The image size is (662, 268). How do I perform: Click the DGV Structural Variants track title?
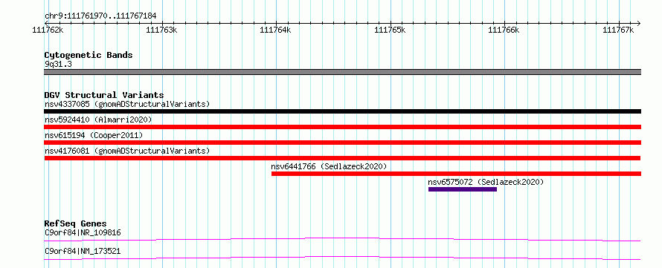coord(104,95)
